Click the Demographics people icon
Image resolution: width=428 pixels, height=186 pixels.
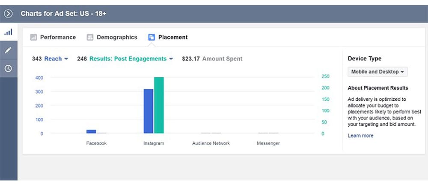tap(90, 38)
